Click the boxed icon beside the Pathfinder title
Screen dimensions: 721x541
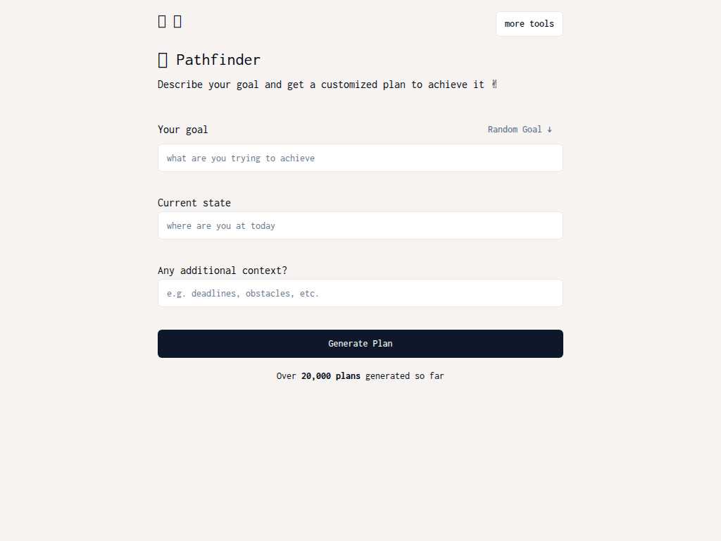163,61
